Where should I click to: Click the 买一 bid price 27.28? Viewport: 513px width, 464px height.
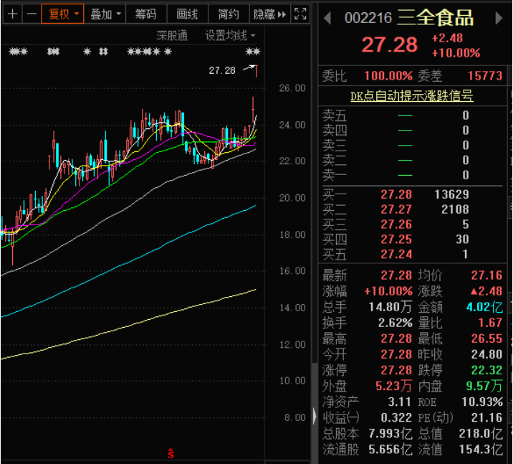point(396,194)
